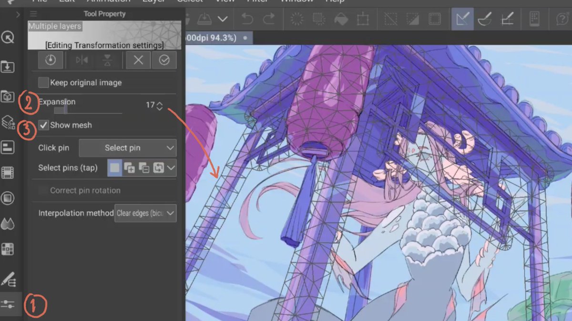Open the Tool Property sliders icon

pyautogui.click(x=8, y=304)
